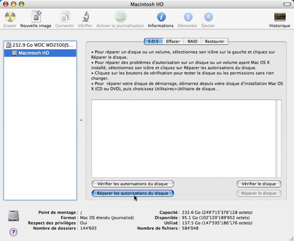This screenshot has height=241, width=294.
Task: Switch to the Restaurer tab
Action: pos(215,41)
